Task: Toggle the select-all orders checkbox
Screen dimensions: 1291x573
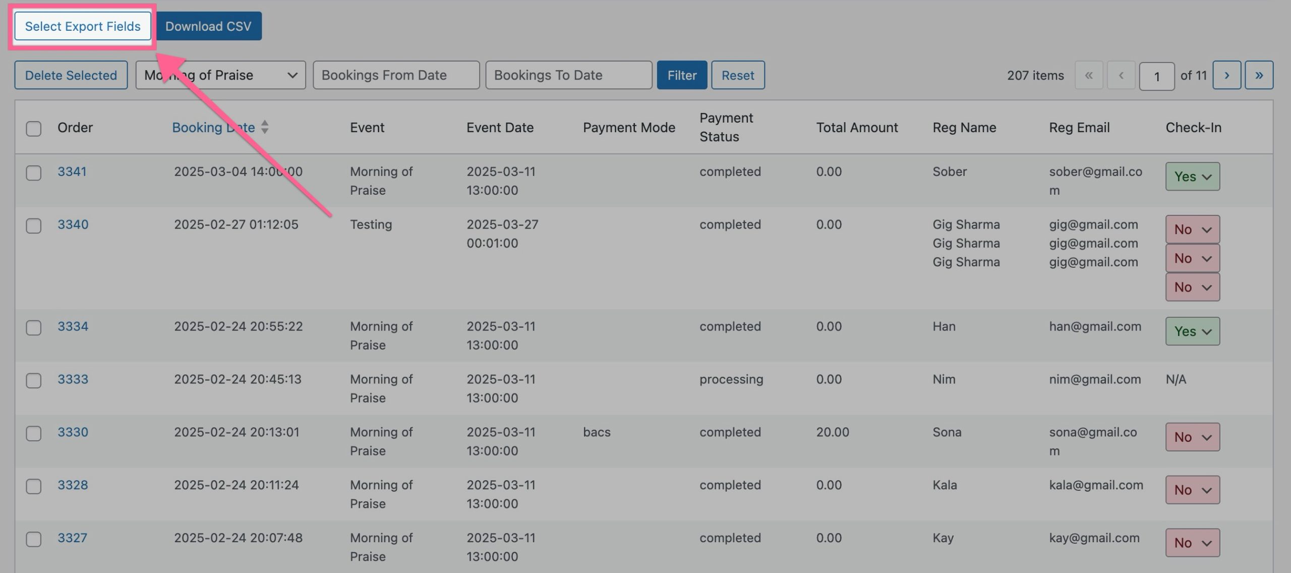Action: pyautogui.click(x=34, y=128)
